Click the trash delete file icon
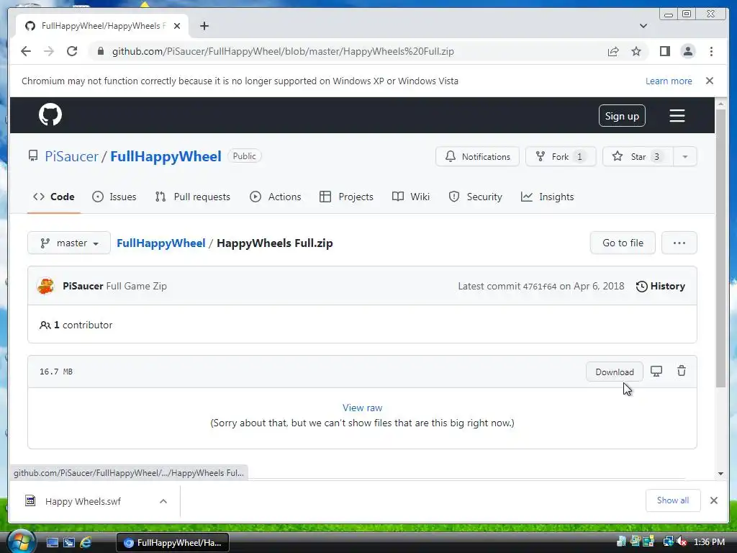Screen dimensions: 737x553 click(x=681, y=372)
